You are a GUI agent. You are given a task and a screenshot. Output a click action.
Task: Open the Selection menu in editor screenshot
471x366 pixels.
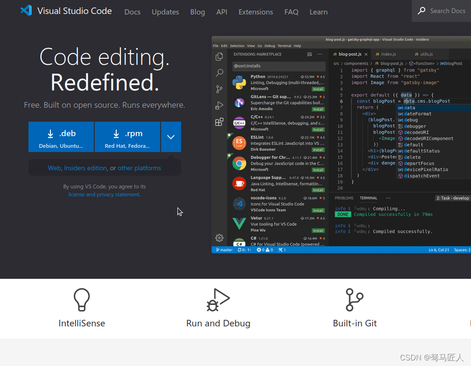point(237,46)
